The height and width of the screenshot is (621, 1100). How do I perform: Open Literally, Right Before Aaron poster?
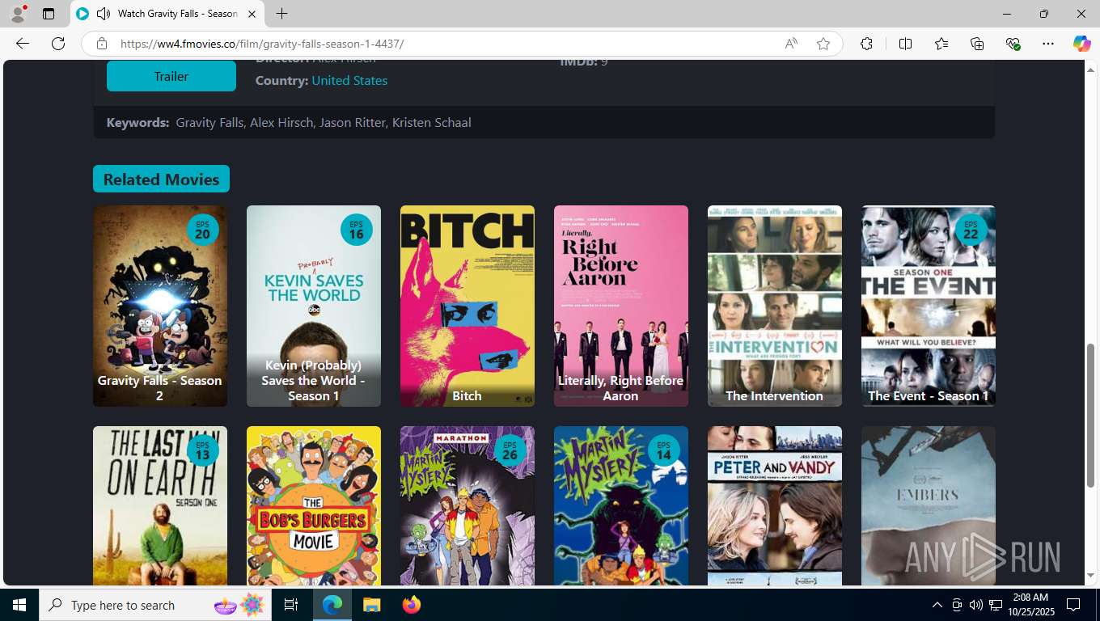tap(621, 306)
